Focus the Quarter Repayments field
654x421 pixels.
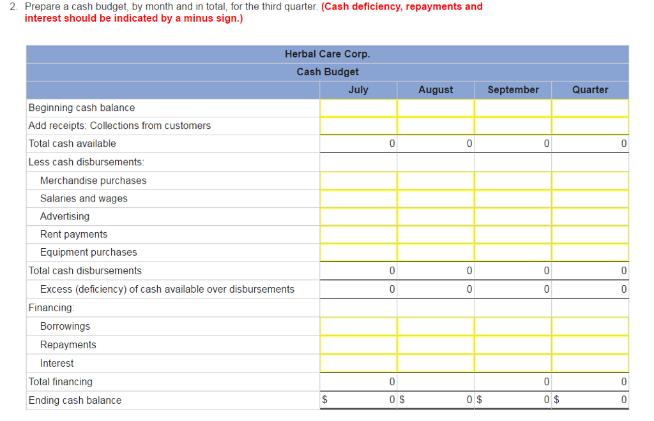click(x=590, y=345)
